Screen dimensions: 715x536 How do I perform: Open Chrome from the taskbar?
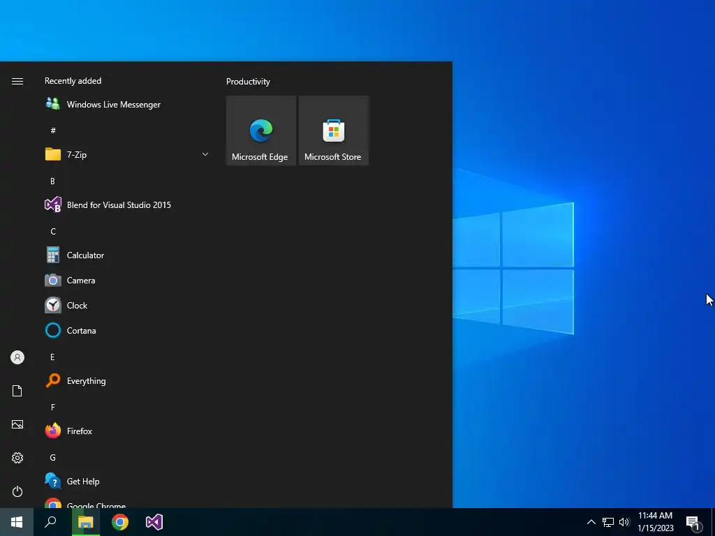[x=120, y=522]
